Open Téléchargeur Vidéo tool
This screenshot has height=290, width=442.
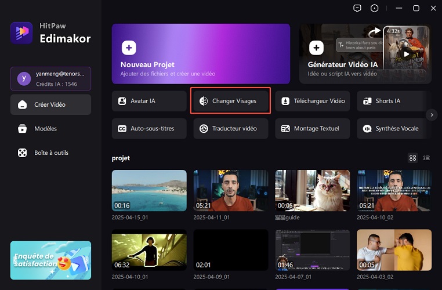point(313,101)
